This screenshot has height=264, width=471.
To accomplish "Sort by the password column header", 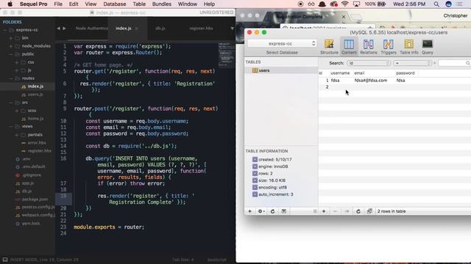I will (x=405, y=73).
